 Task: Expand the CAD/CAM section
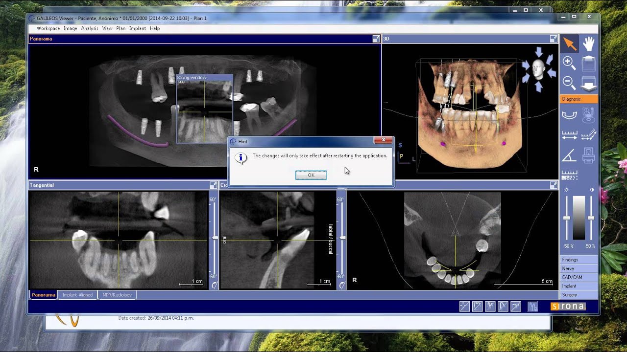click(x=579, y=277)
